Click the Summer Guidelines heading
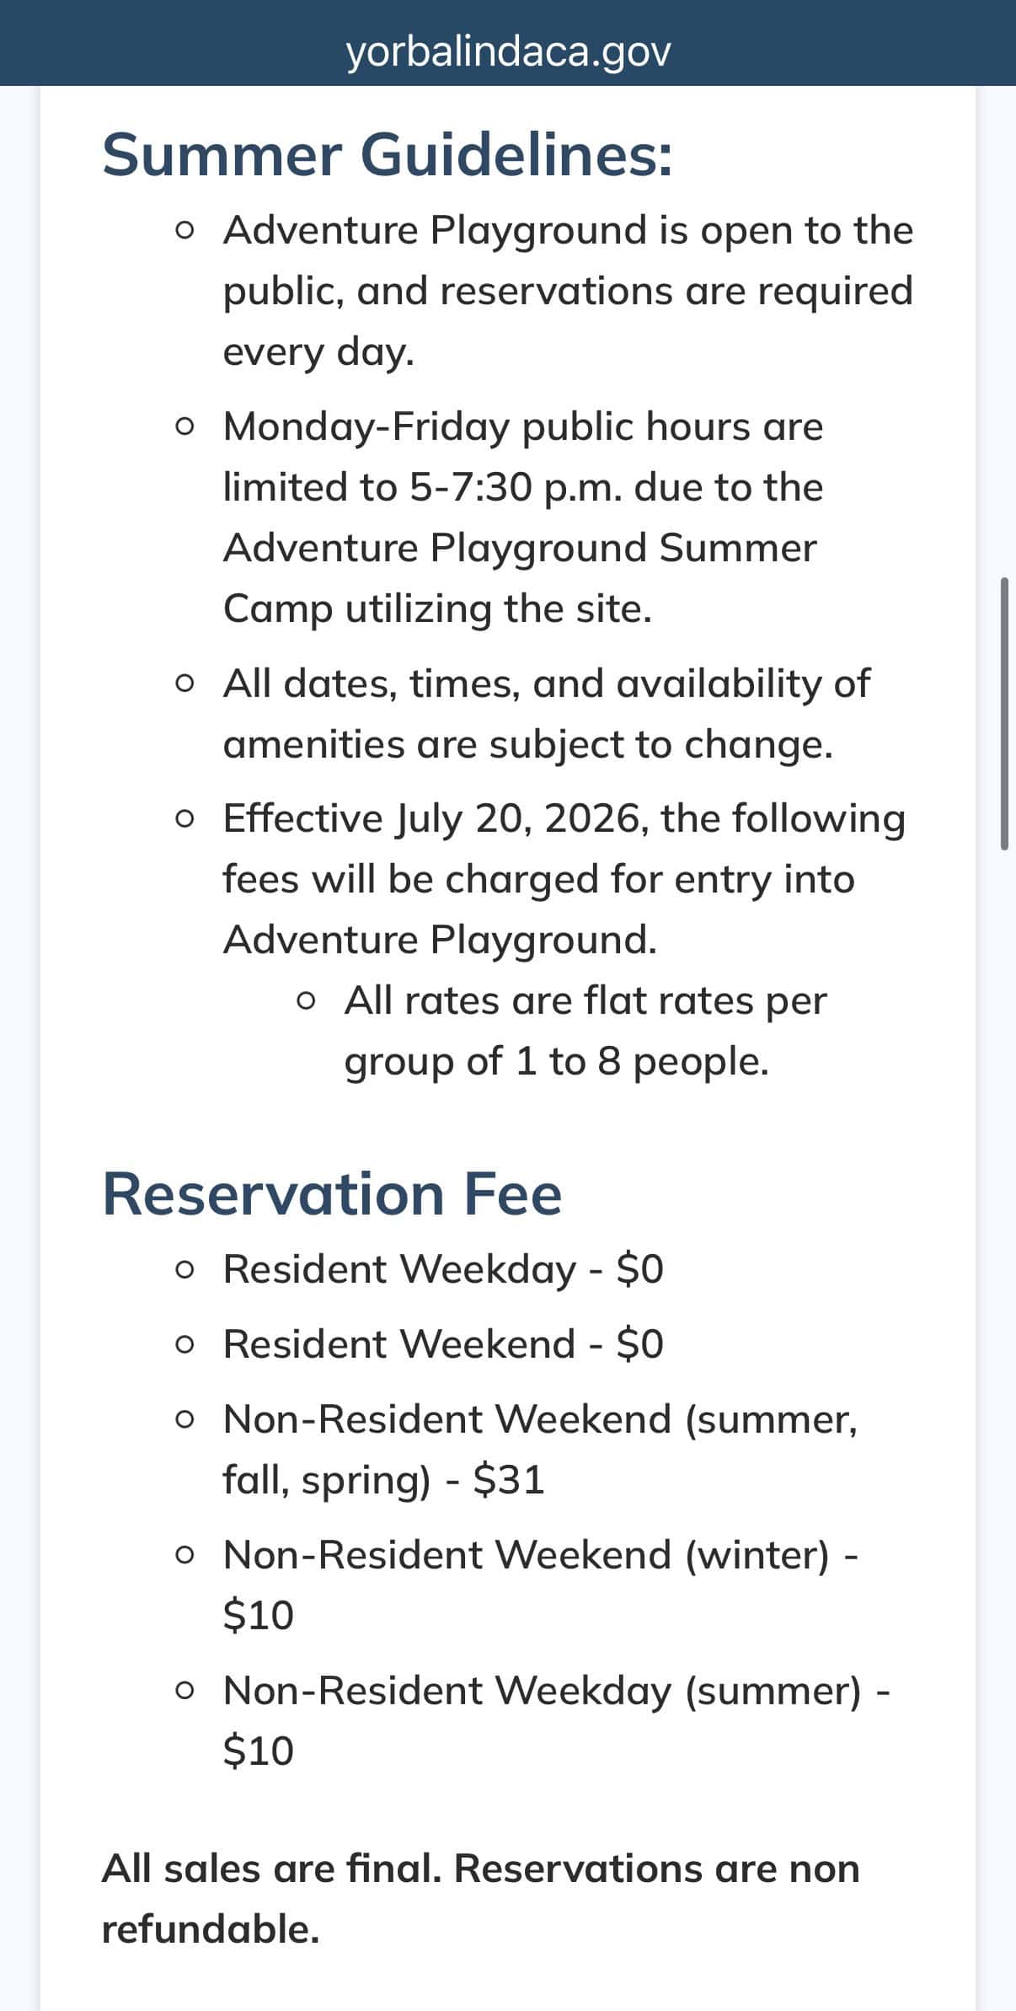The height and width of the screenshot is (2011, 1016). tap(388, 155)
